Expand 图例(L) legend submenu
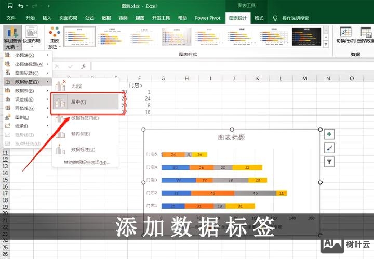Viewport: 374px width, 259px height. [x=28, y=117]
